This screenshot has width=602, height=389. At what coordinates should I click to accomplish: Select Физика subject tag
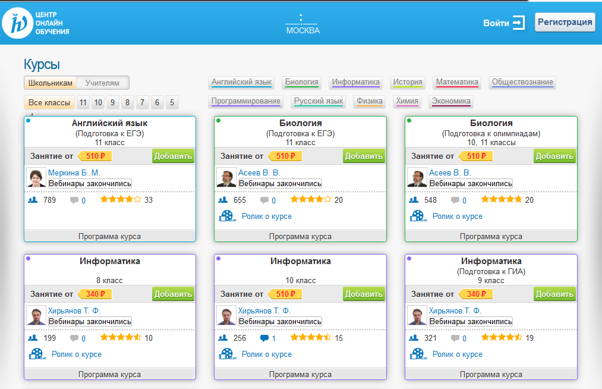tap(369, 102)
